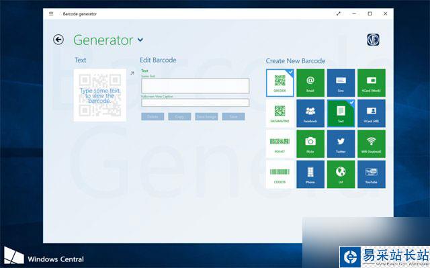Choose the YouTube barcode tile
This screenshot has width=430, height=268.
(x=372, y=174)
